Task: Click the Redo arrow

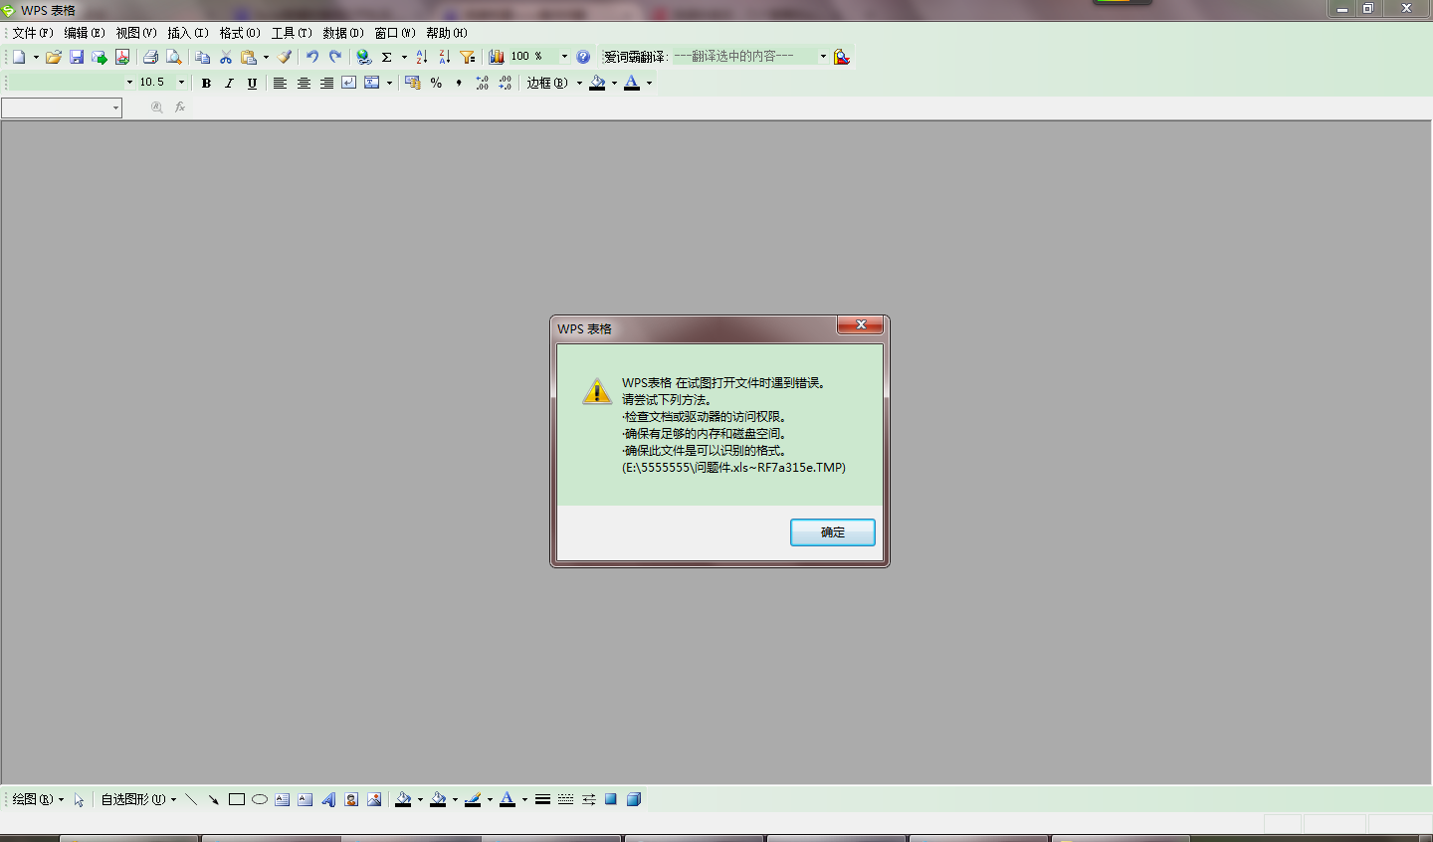Action: (335, 57)
